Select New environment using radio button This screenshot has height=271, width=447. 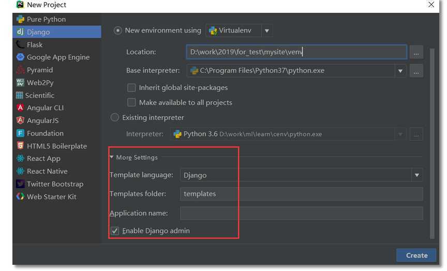click(x=118, y=30)
